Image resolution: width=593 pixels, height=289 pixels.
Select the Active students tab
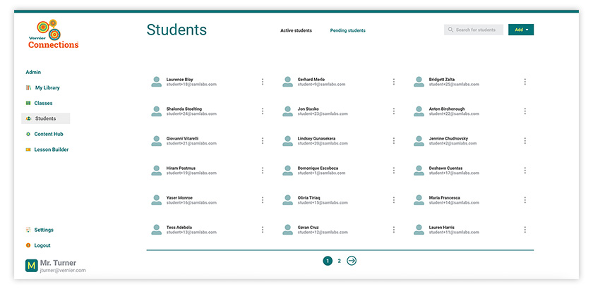pyautogui.click(x=296, y=30)
